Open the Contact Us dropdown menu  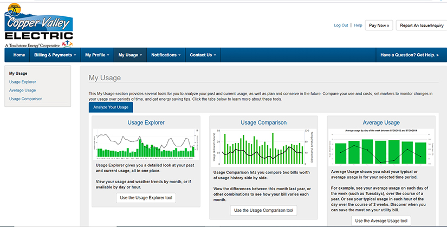(x=203, y=55)
